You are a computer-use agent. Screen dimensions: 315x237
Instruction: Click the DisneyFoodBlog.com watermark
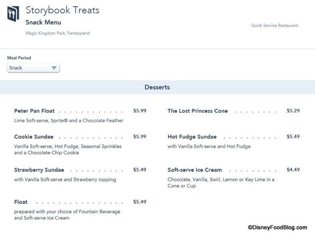click(x=277, y=228)
